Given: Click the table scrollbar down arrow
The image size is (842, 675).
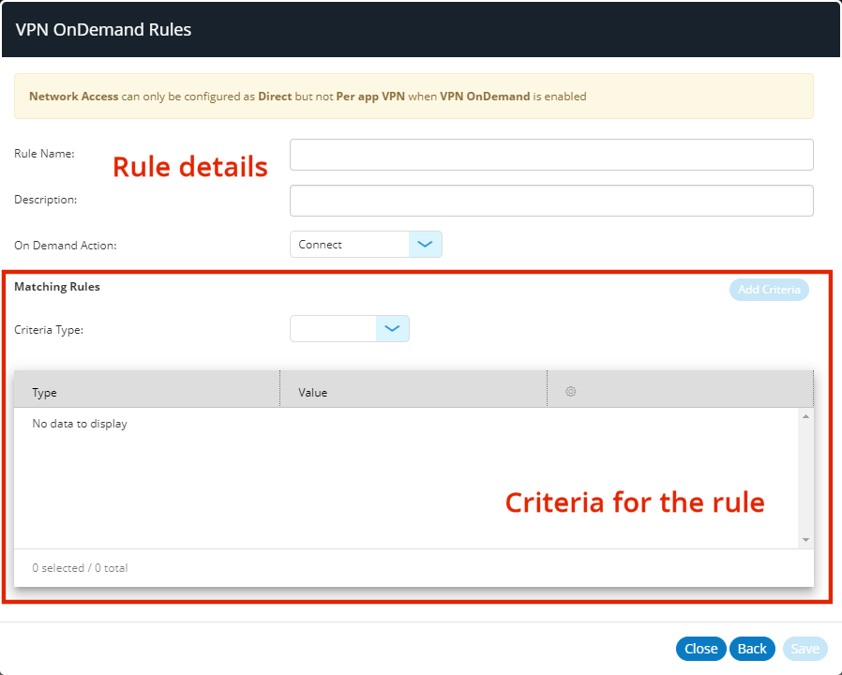Looking at the screenshot, I should (x=805, y=540).
